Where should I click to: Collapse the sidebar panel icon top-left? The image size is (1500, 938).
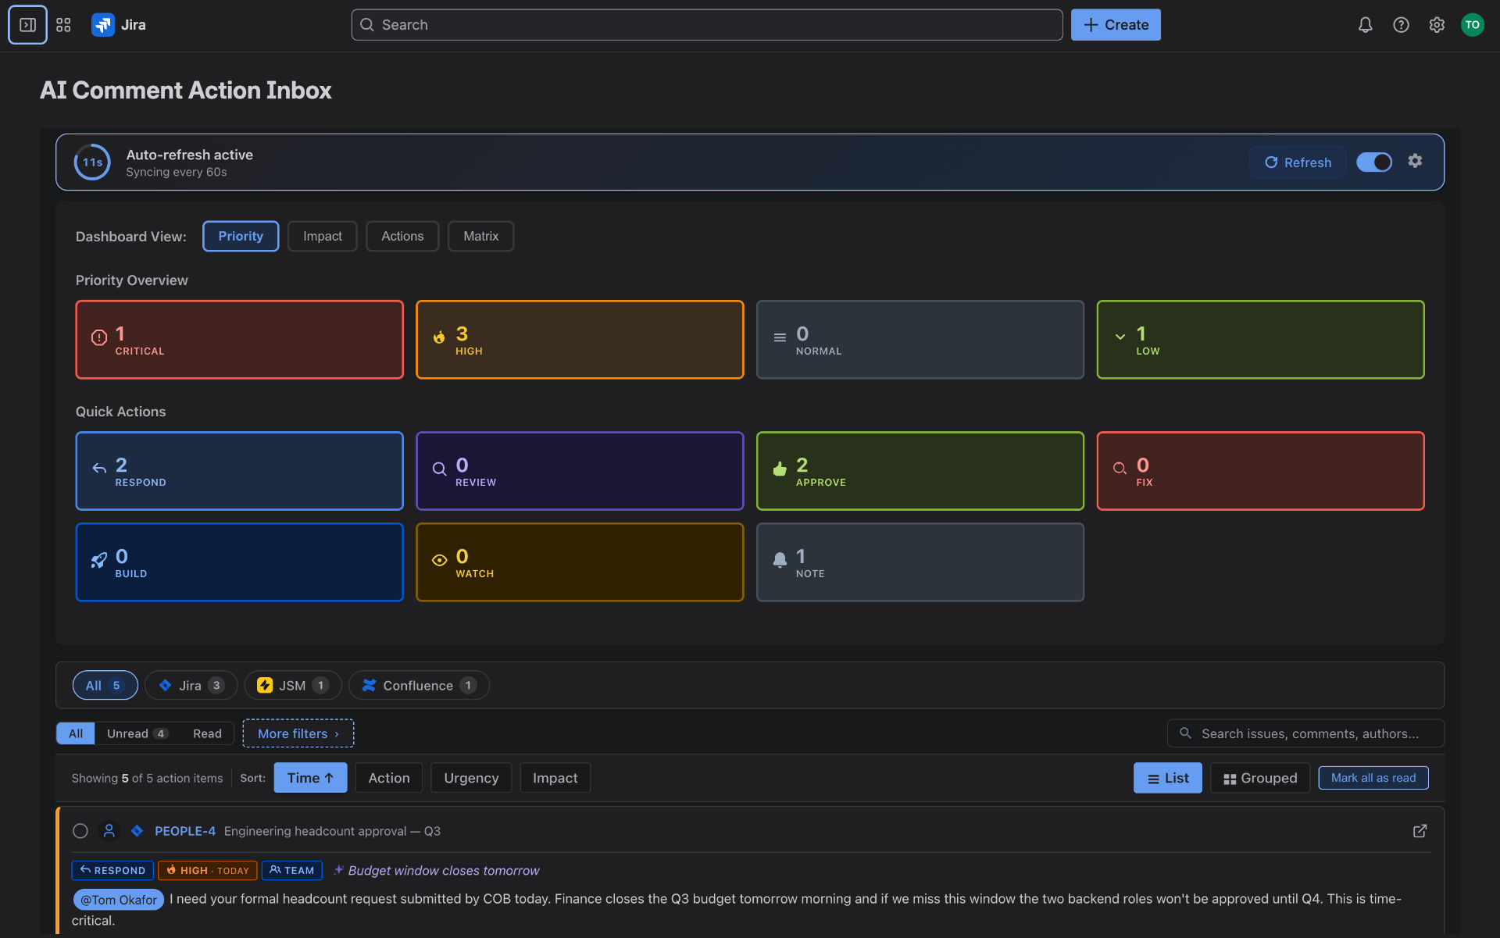tap(27, 24)
